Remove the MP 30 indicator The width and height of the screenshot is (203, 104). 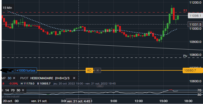14,78
